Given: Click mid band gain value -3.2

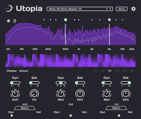Looking at the screenshot, I should pos(70,104).
